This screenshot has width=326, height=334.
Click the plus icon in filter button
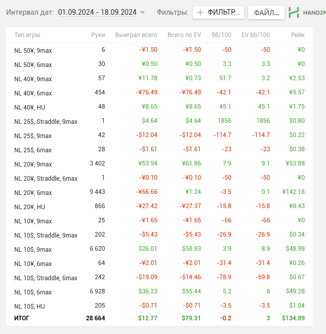pyautogui.click(x=200, y=12)
